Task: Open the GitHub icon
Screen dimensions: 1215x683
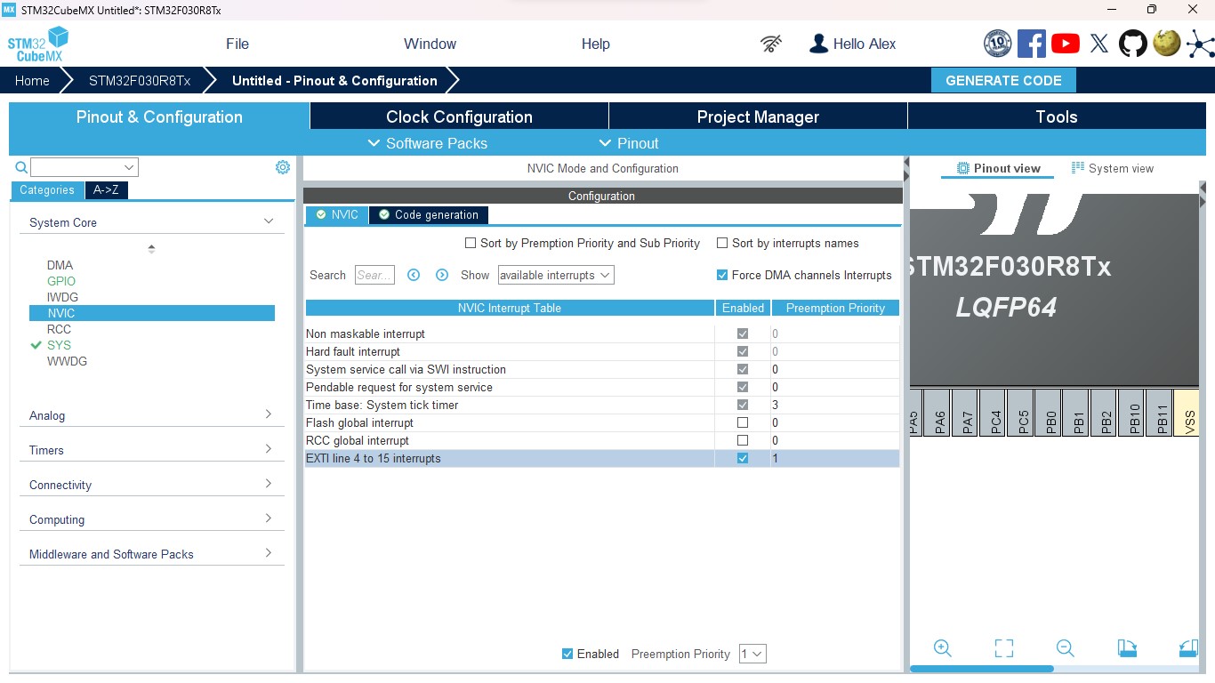Action: pos(1133,44)
